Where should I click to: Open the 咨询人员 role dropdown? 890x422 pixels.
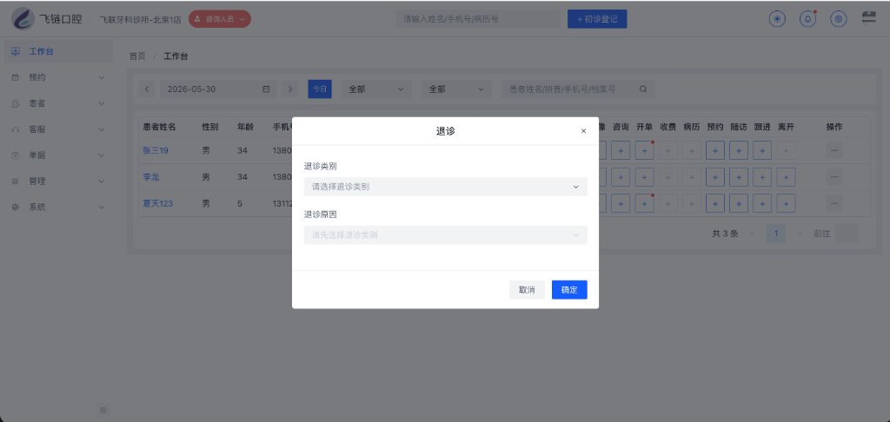pyautogui.click(x=220, y=19)
